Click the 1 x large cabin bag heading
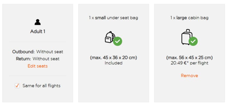Image resolution: width=227 pixels, height=106 pixels. pyautogui.click(x=189, y=18)
